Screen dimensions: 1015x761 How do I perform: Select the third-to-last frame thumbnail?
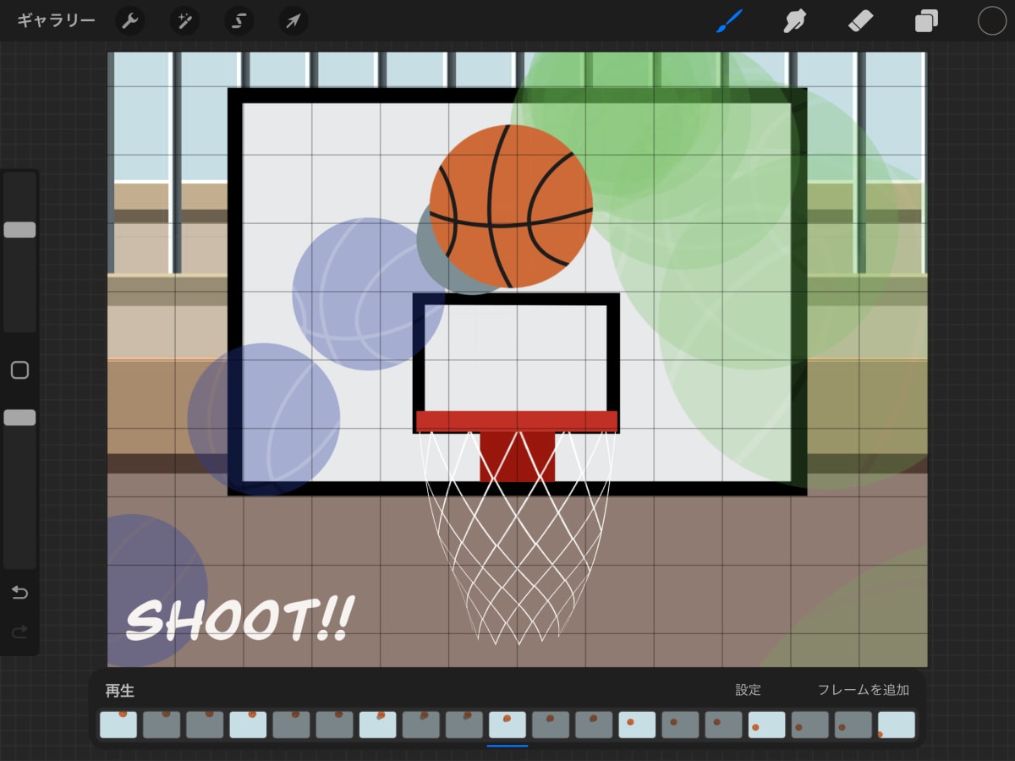[x=810, y=725]
